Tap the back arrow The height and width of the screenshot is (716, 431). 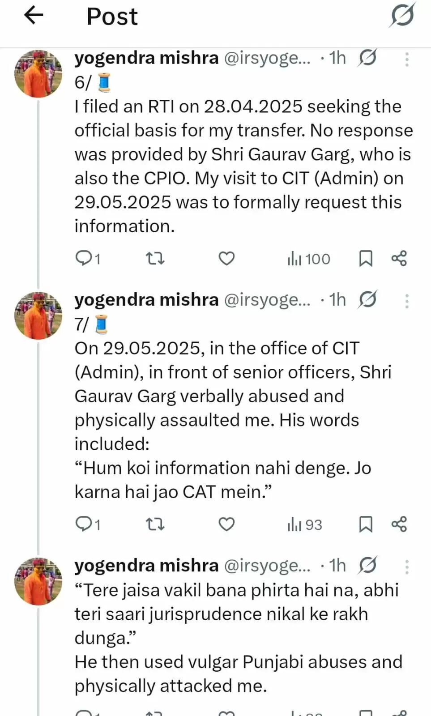pos(34,16)
